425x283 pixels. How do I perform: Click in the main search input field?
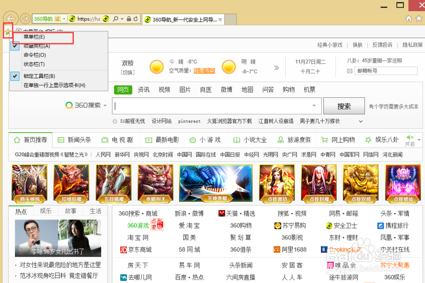pos(217,106)
